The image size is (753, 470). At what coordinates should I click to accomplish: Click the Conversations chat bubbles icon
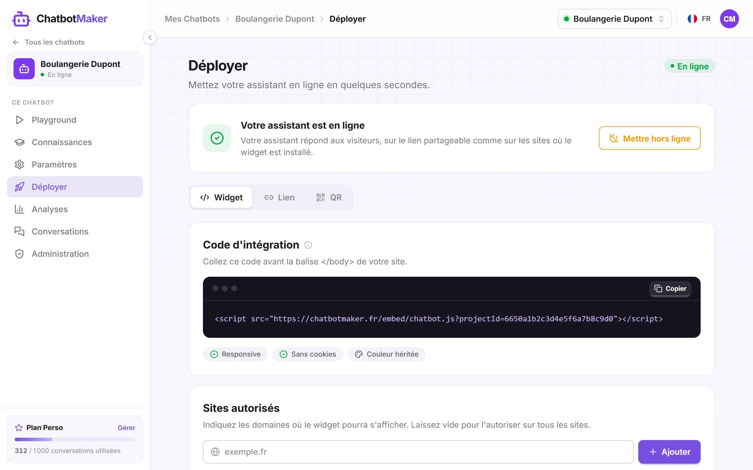click(19, 231)
